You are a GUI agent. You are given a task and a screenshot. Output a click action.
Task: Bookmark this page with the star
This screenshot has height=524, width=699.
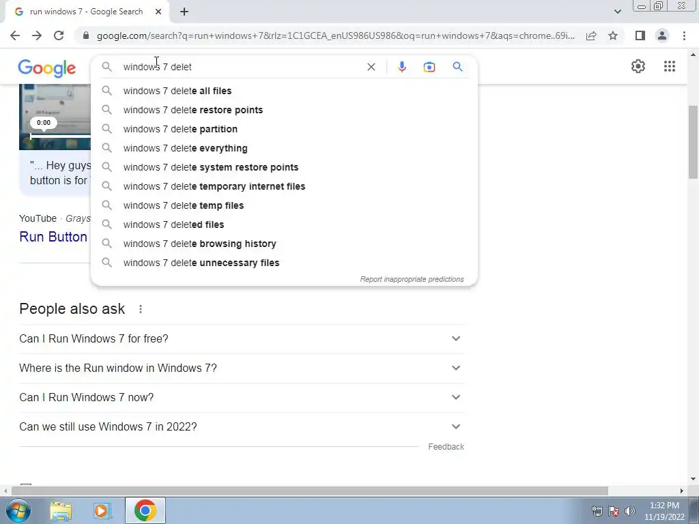click(613, 35)
